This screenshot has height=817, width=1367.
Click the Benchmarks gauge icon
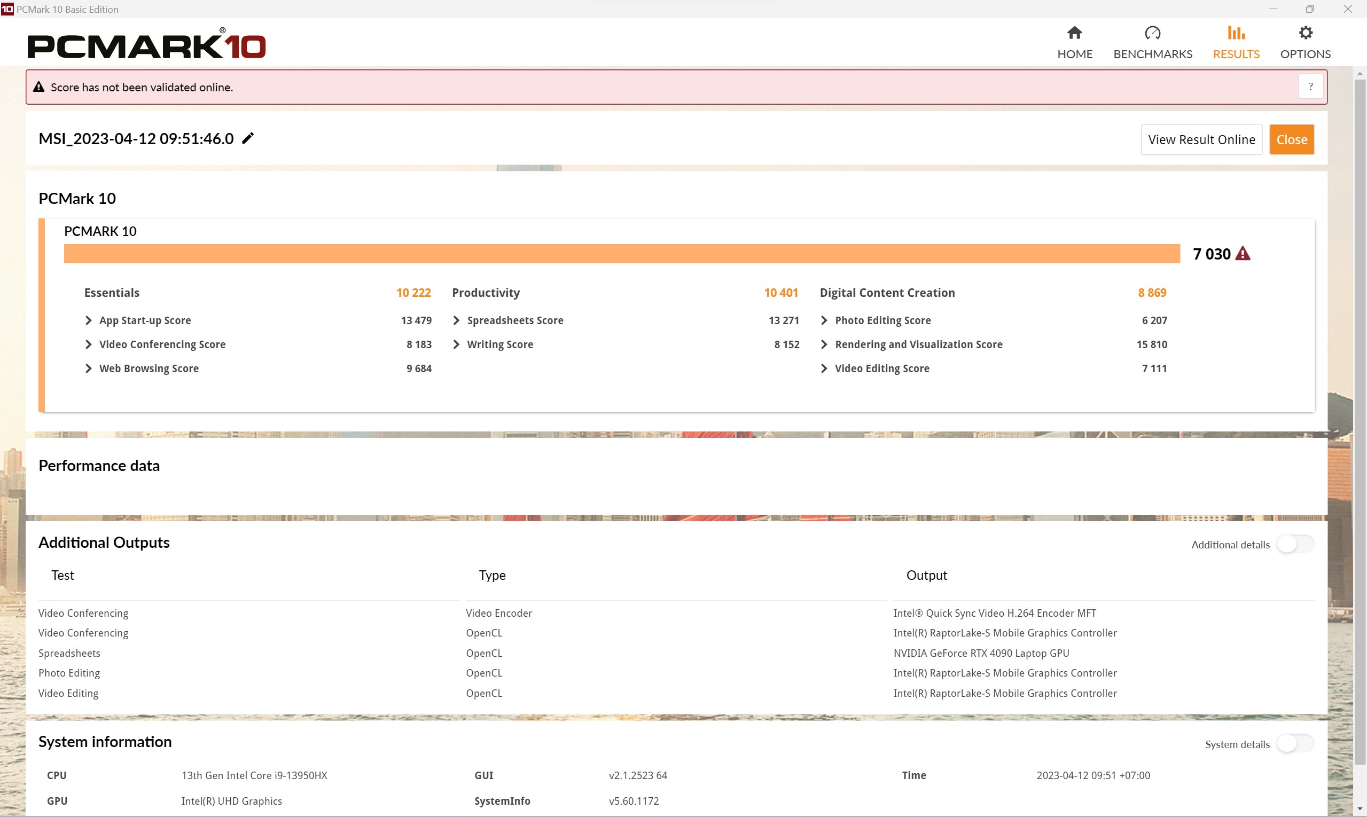[1152, 33]
